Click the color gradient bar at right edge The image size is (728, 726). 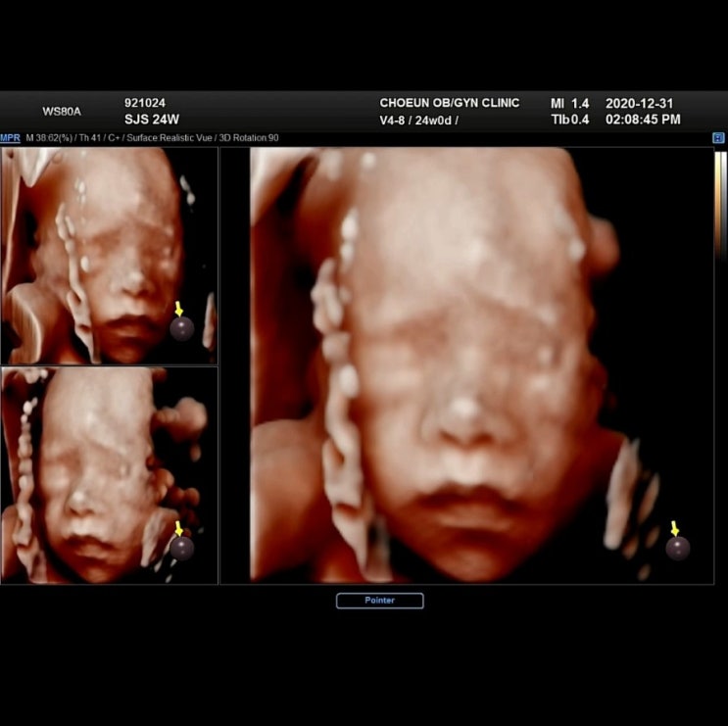(720, 204)
